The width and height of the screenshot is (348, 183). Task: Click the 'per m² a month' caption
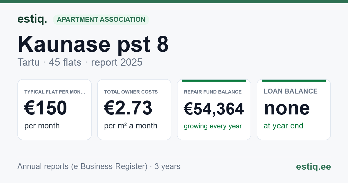click(130, 126)
